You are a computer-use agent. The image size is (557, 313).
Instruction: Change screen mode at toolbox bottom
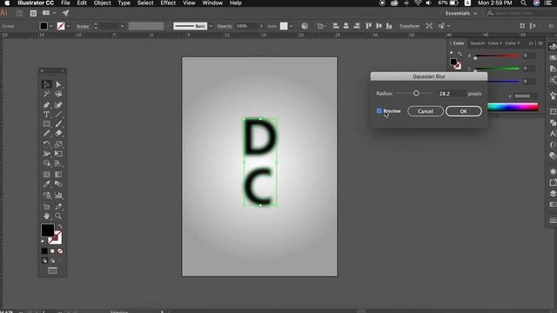tap(52, 270)
